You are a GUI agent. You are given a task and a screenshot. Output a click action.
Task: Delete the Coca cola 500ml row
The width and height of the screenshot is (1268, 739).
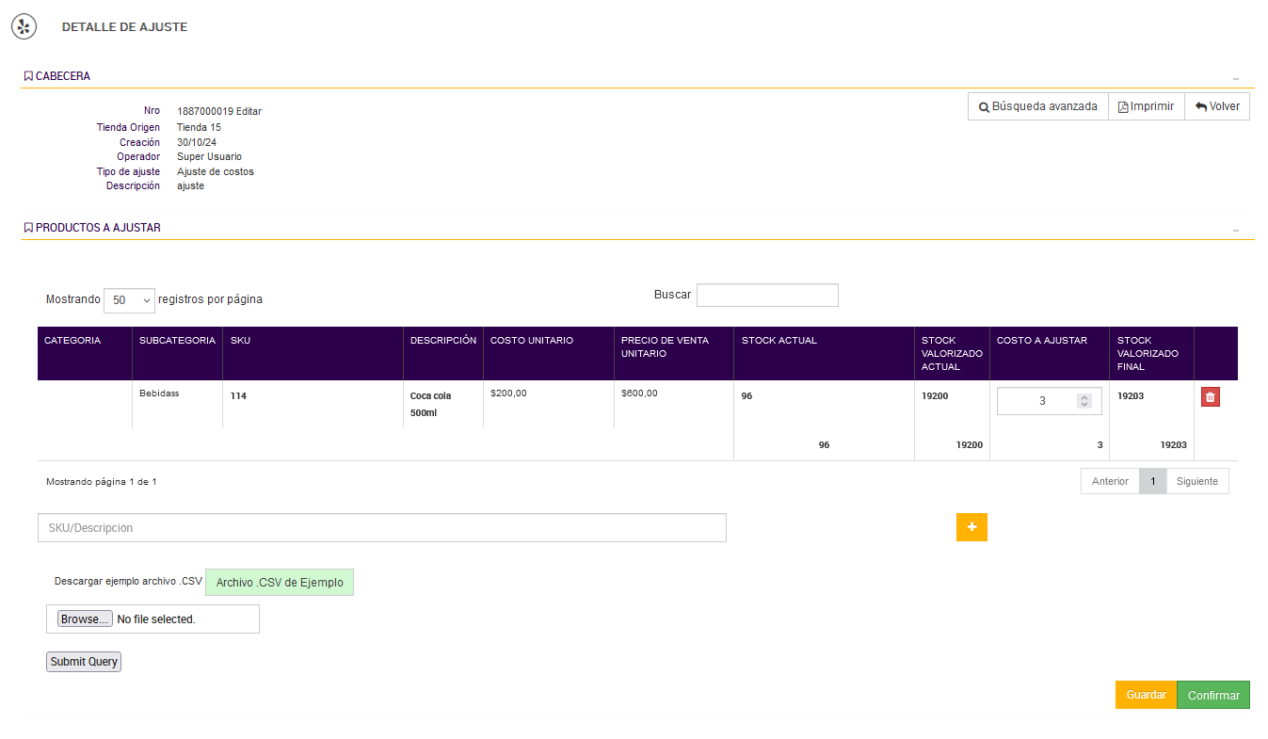(x=1210, y=397)
